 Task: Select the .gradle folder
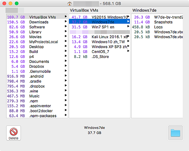tap(37, 81)
